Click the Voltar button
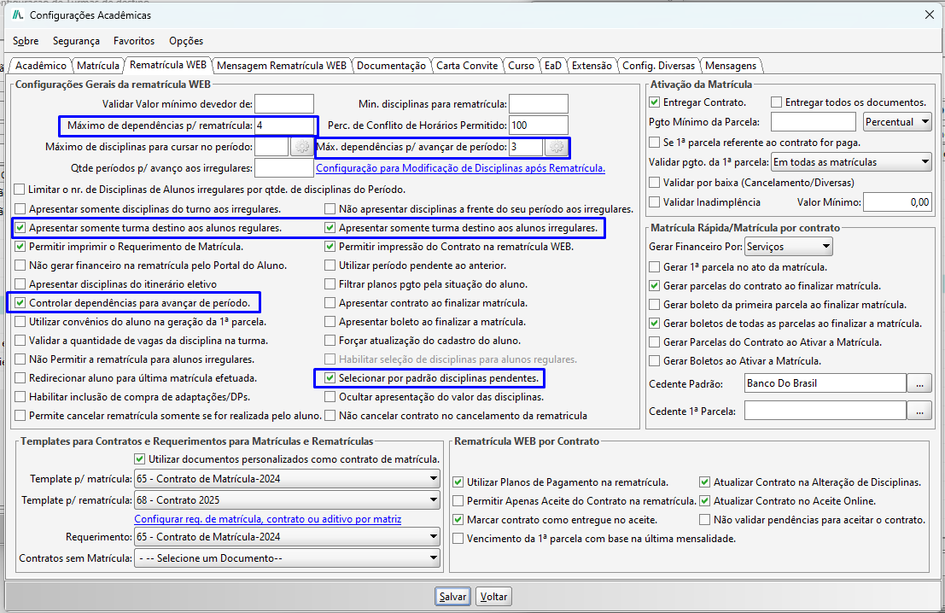Image resolution: width=945 pixels, height=613 pixels. [493, 597]
